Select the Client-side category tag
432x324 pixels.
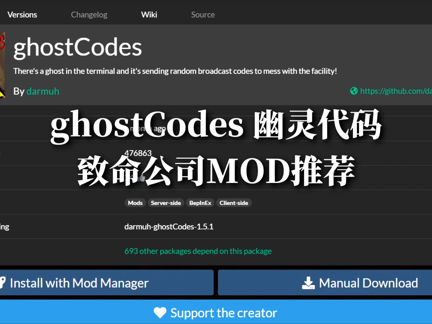pos(234,203)
